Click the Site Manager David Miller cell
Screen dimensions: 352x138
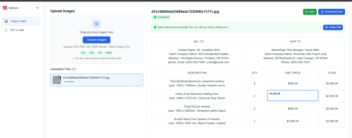click(x=295, y=56)
